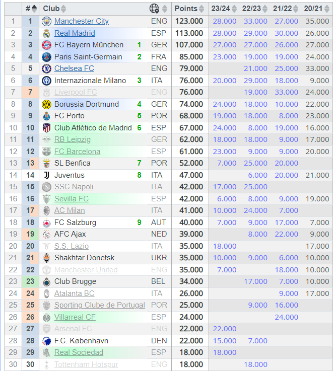The width and height of the screenshot is (336, 371).
Task: Click Tottenham's 22/23 value 18.000
Action: 255,364
